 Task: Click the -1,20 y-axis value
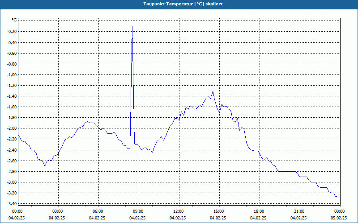(12, 86)
